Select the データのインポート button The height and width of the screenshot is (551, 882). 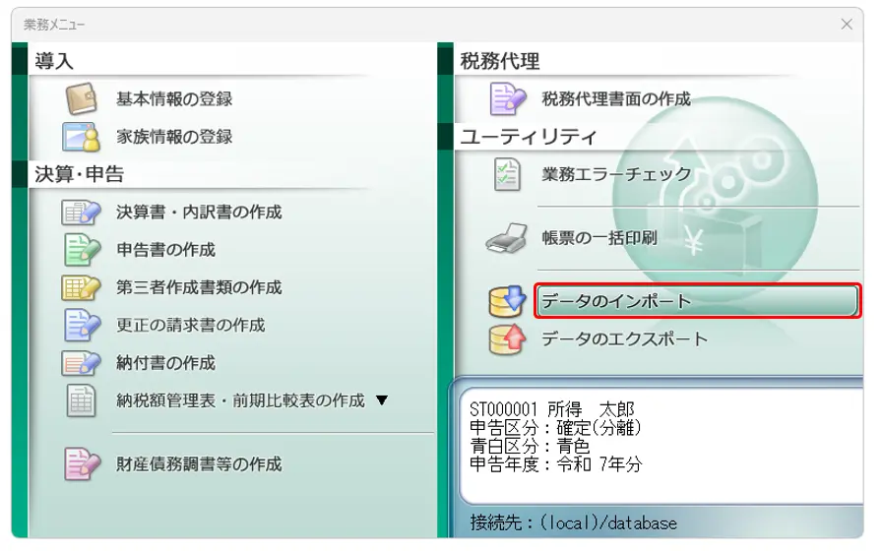pyautogui.click(x=697, y=302)
